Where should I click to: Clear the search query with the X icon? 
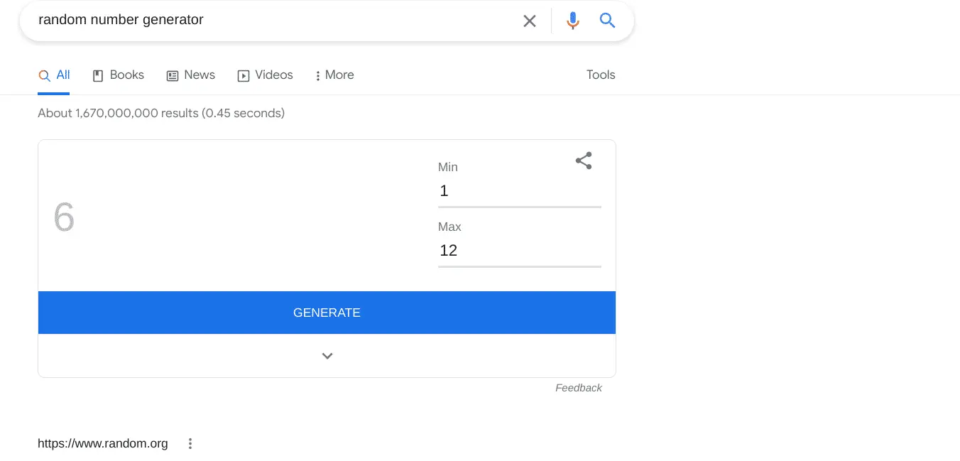click(529, 21)
